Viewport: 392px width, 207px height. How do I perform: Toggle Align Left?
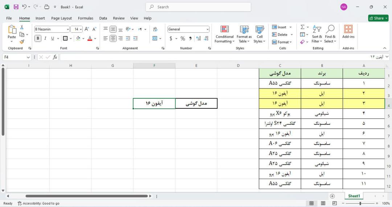pos(106,38)
